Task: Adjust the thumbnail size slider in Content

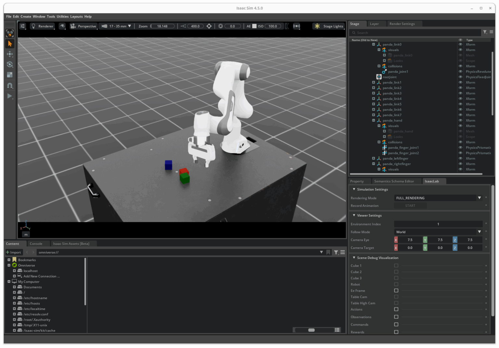Action: [x=311, y=330]
